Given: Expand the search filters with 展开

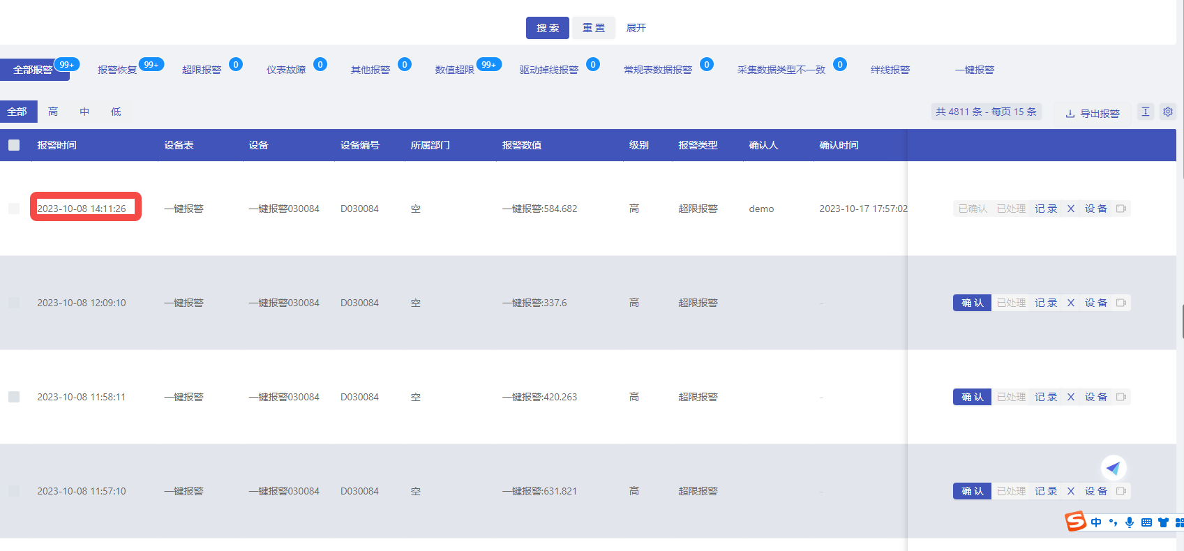Looking at the screenshot, I should (636, 28).
